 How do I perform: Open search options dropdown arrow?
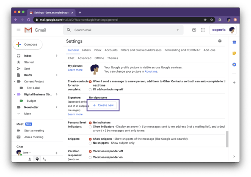click(178, 30)
